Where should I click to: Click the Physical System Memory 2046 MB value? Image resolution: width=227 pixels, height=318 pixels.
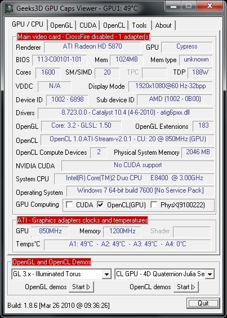[198, 153]
